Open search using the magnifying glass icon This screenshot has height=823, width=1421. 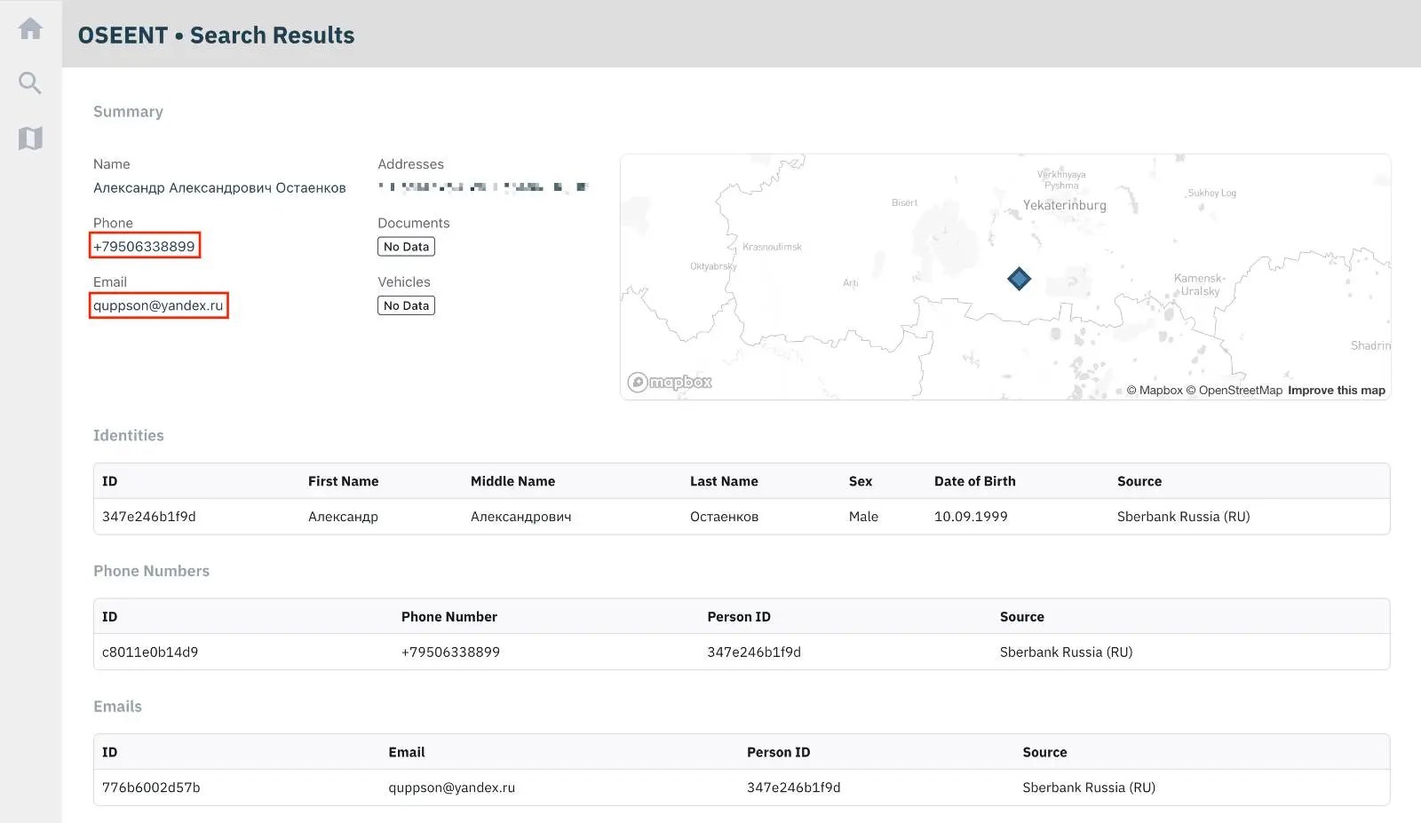tap(30, 83)
